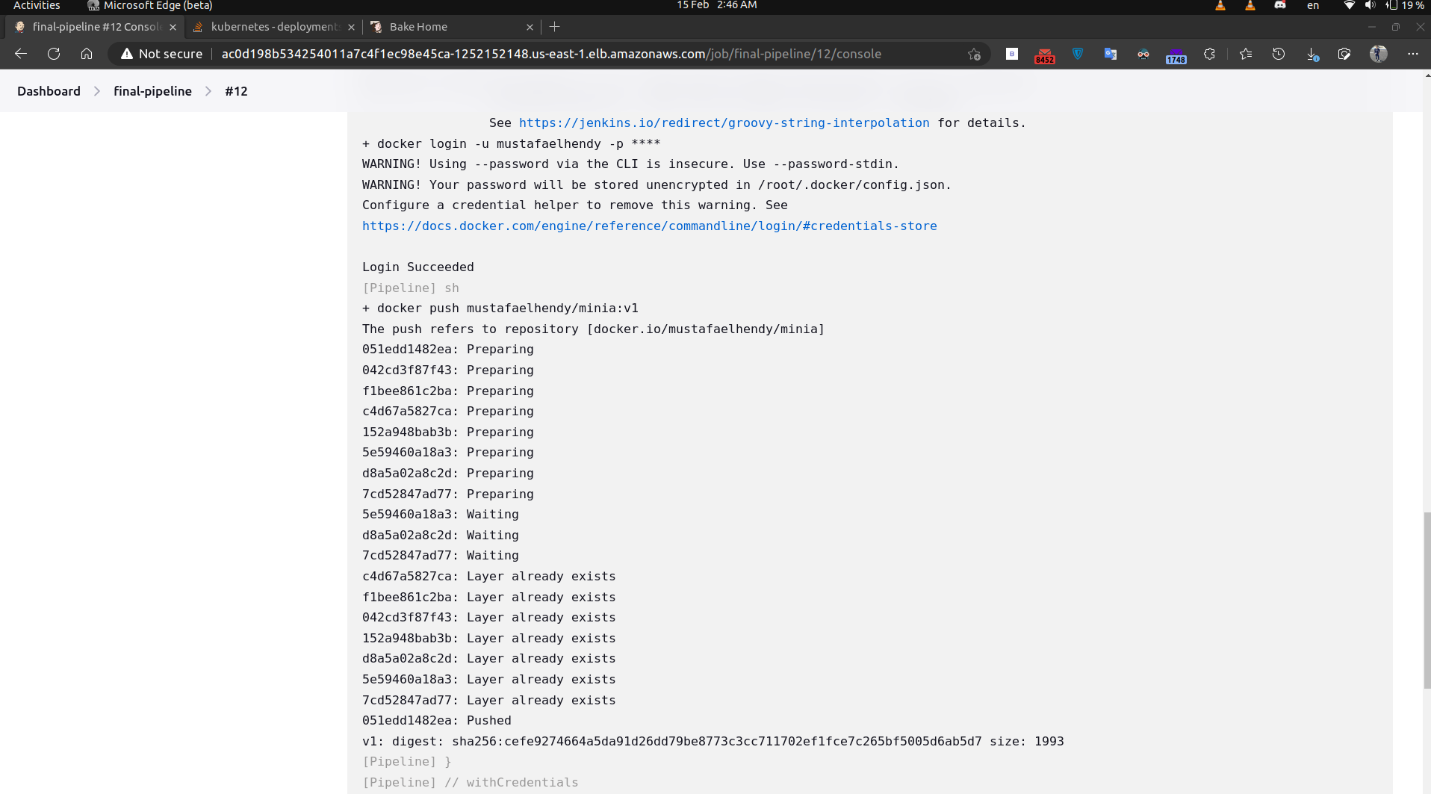View Downloads from the toolbar

tap(1312, 54)
